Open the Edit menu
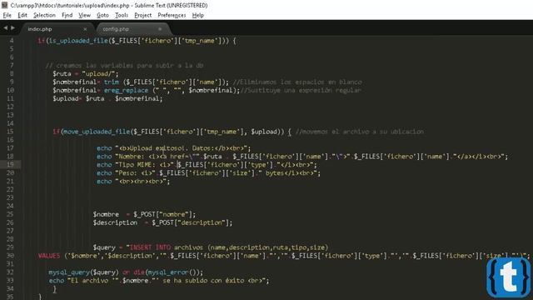The image size is (533, 300). pos(22,15)
